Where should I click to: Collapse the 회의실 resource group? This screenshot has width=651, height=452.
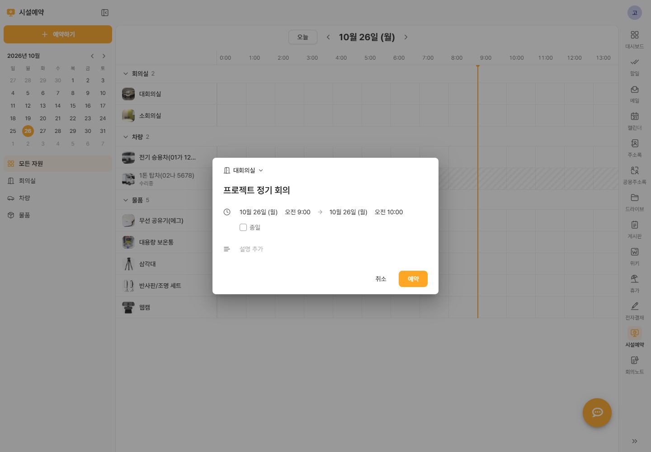126,74
